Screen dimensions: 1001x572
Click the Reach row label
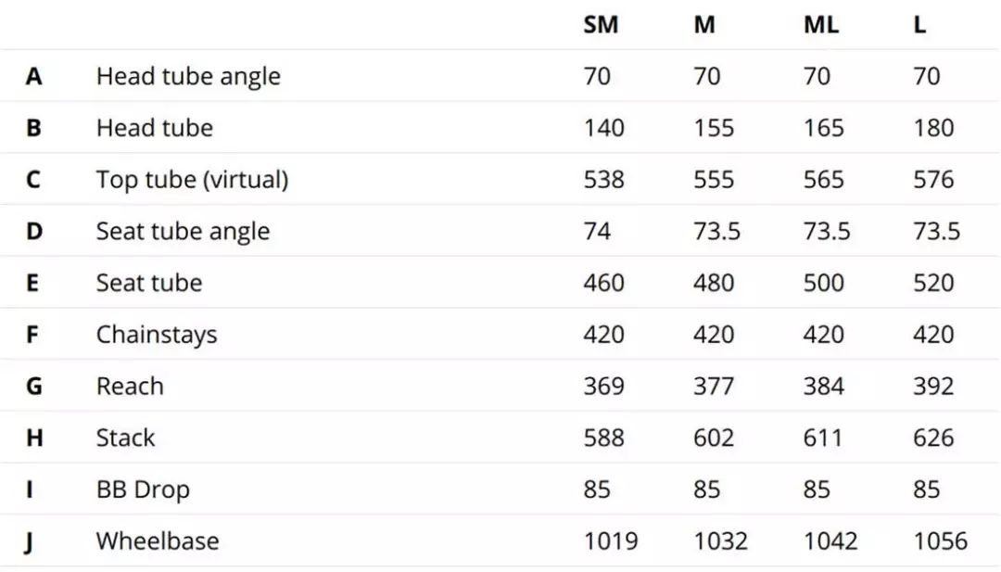130,386
